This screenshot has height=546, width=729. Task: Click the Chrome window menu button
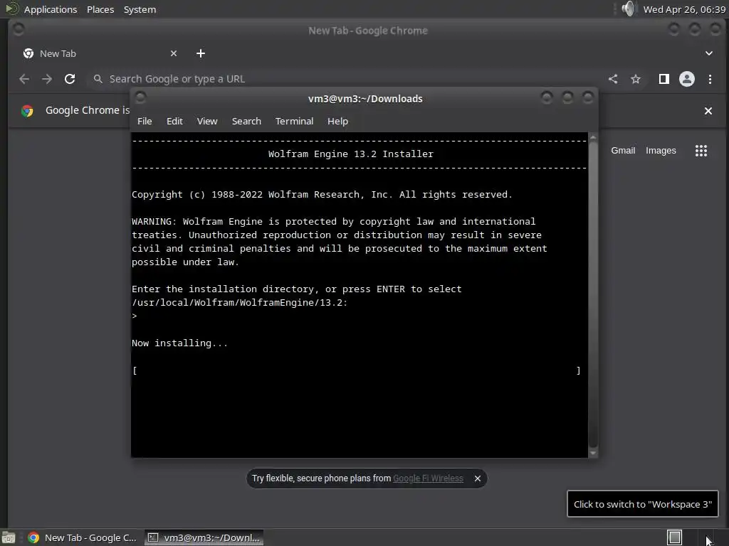coord(19,30)
